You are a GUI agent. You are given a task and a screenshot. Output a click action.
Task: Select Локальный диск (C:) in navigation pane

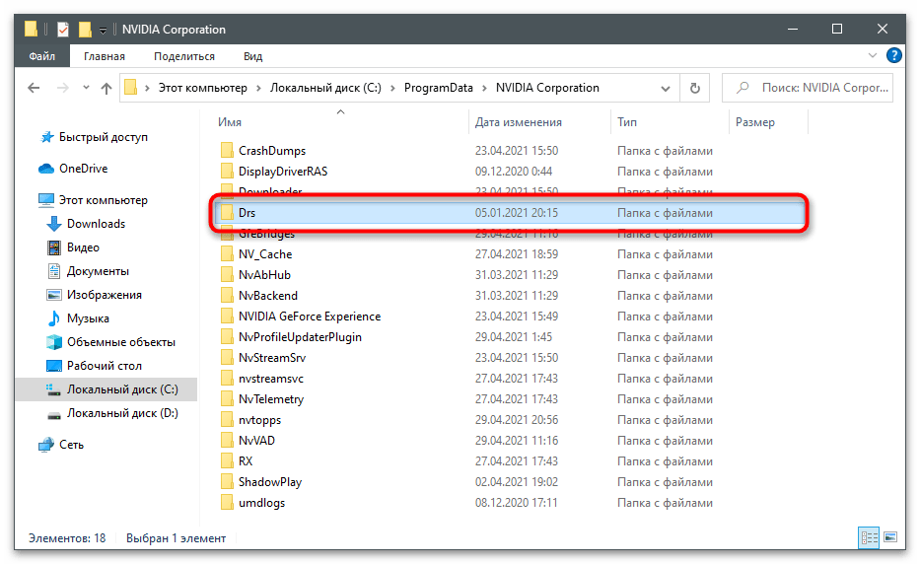(x=122, y=389)
